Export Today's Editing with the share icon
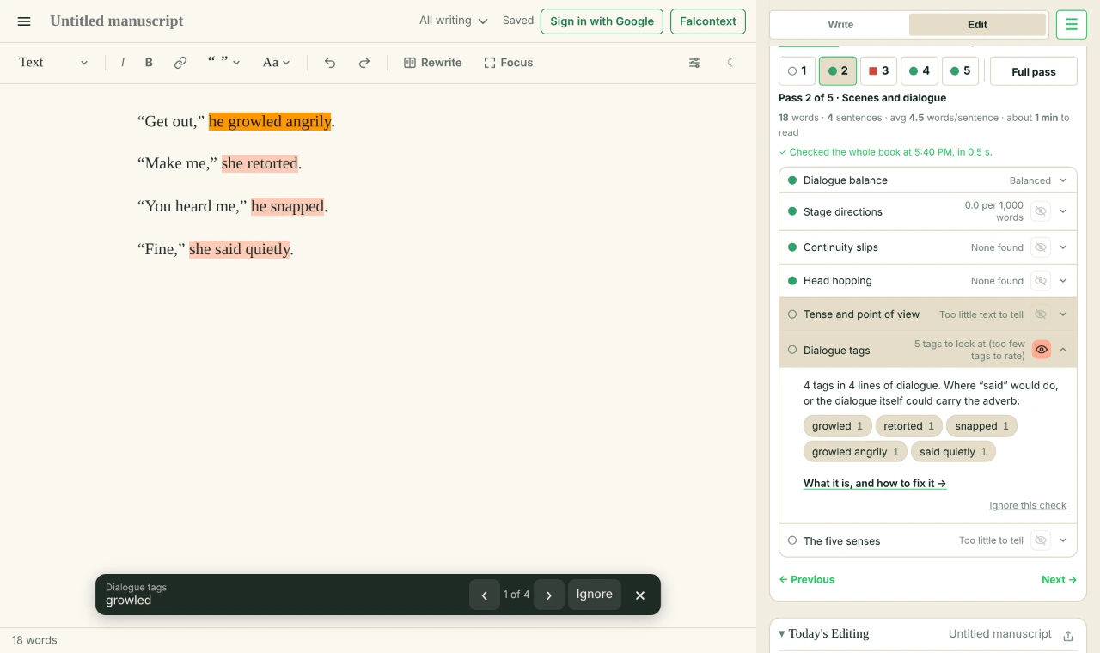This screenshot has height=653, width=1100. 1068,635
